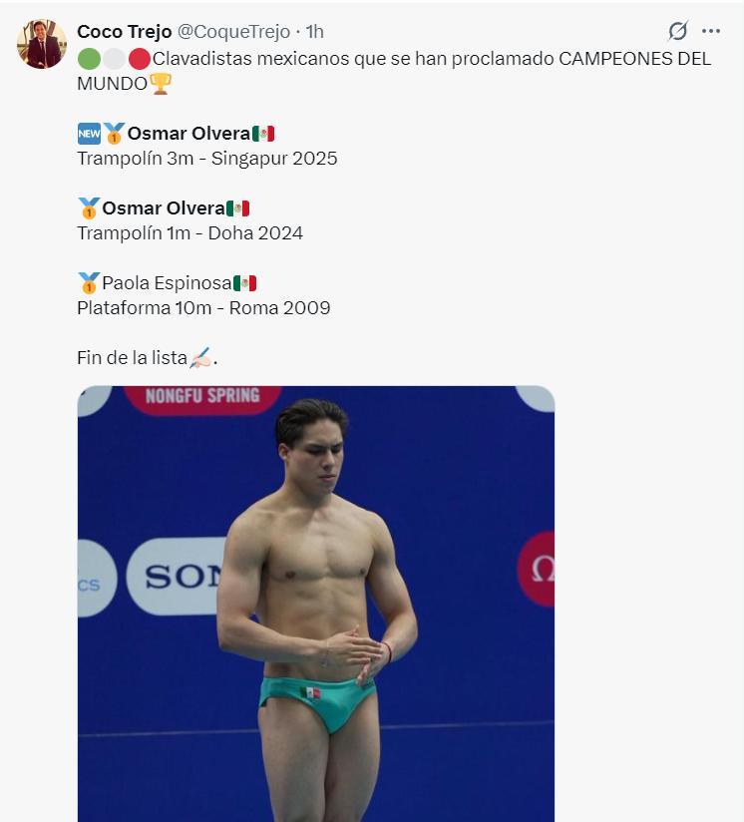This screenshot has height=822, width=744.
Task: Open the @CoqueTrejo handle link
Action: tap(233, 32)
